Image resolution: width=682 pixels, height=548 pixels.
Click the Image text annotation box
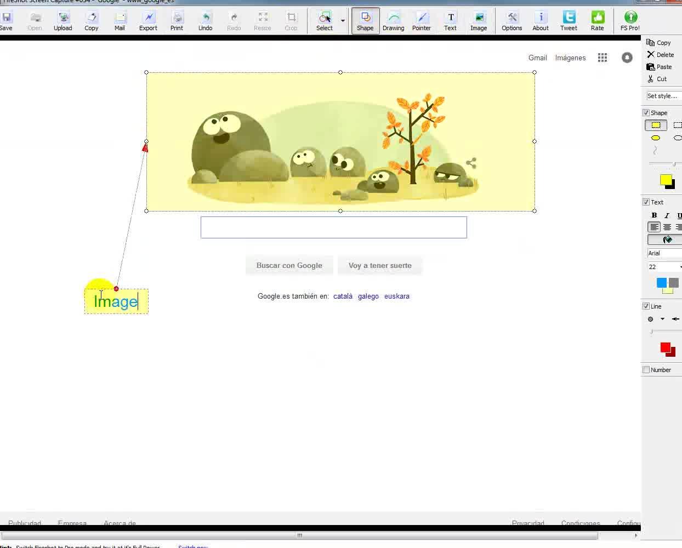click(116, 301)
